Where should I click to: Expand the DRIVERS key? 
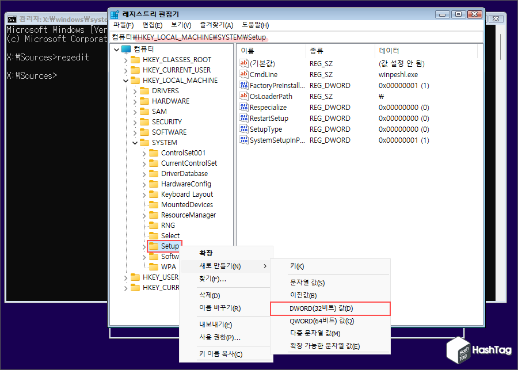point(135,91)
